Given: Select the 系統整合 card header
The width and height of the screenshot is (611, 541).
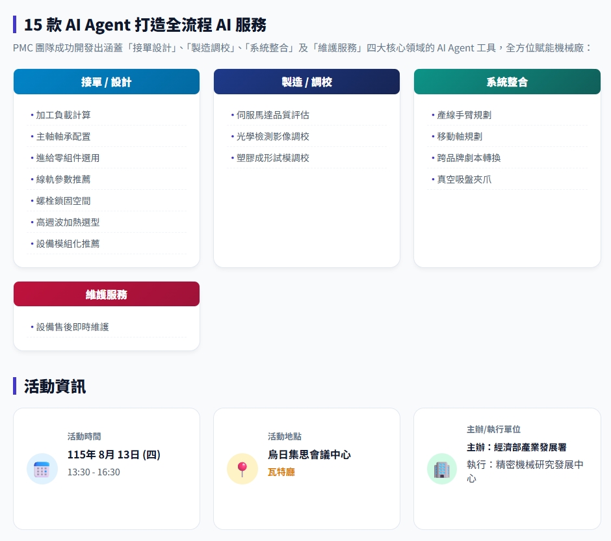Looking at the screenshot, I should tap(507, 82).
